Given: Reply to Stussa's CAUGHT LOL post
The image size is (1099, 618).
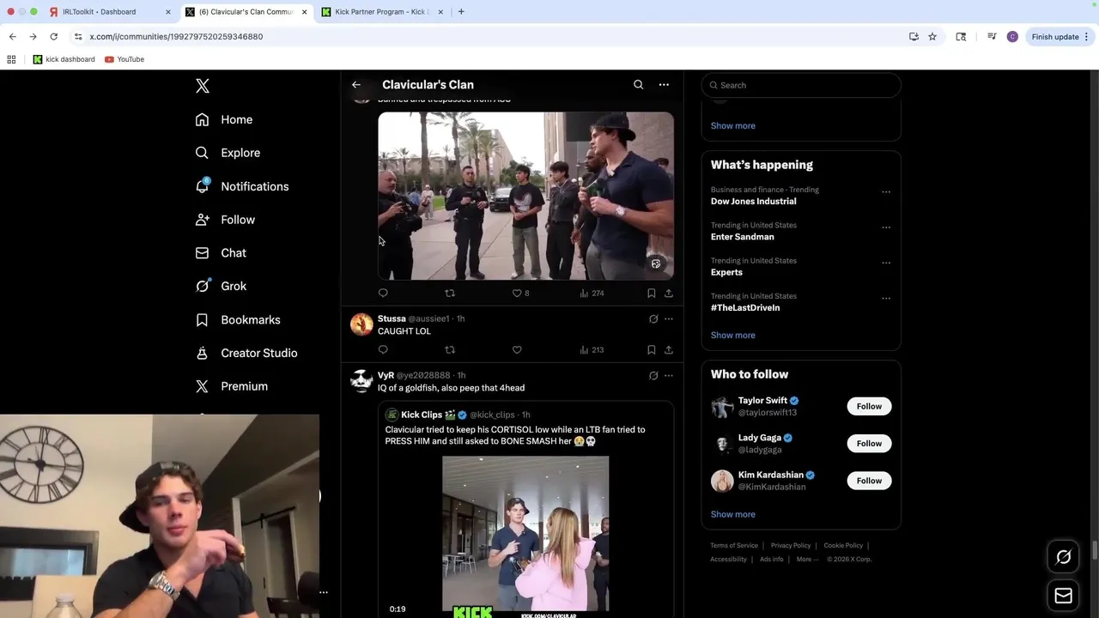Looking at the screenshot, I should pos(383,350).
